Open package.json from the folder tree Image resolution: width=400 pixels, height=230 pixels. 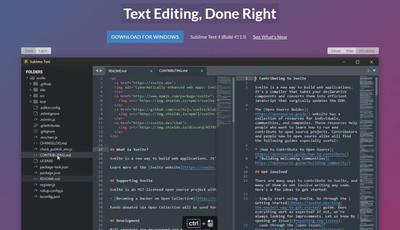pos(50,173)
